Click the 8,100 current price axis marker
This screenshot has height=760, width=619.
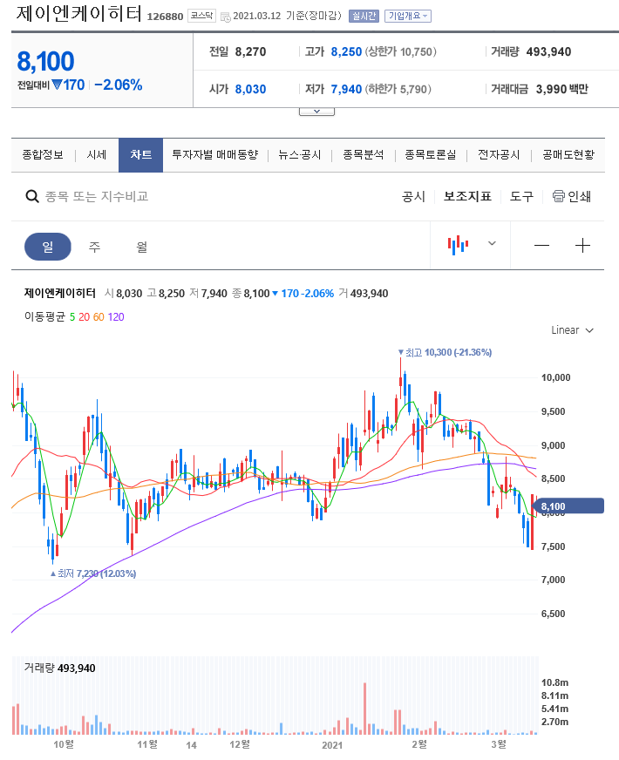568,506
